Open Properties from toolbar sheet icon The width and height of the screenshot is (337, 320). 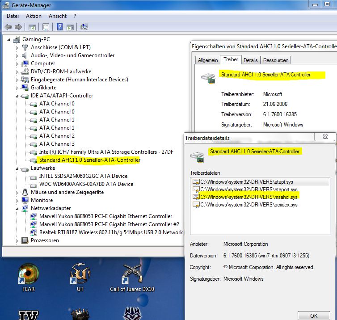point(46,27)
